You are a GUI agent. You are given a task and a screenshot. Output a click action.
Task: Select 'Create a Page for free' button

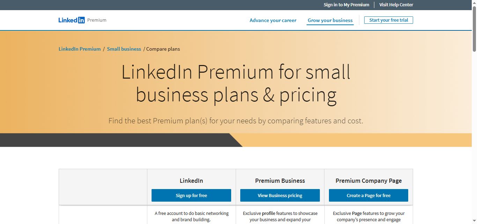pos(368,195)
